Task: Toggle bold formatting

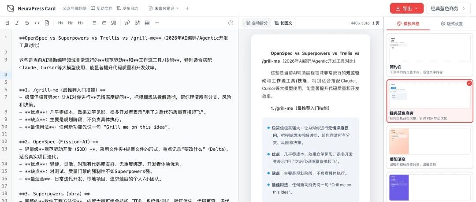Action: (x=7, y=23)
